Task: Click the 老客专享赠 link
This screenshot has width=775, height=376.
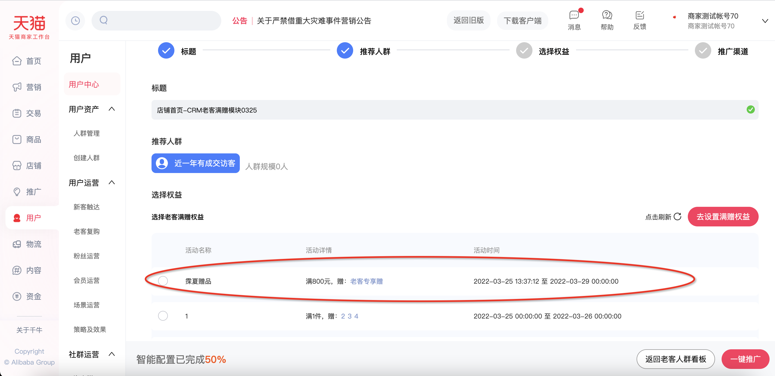Action: pos(367,281)
